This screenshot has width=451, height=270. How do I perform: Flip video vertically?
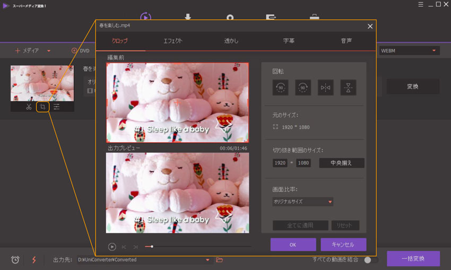pos(348,88)
